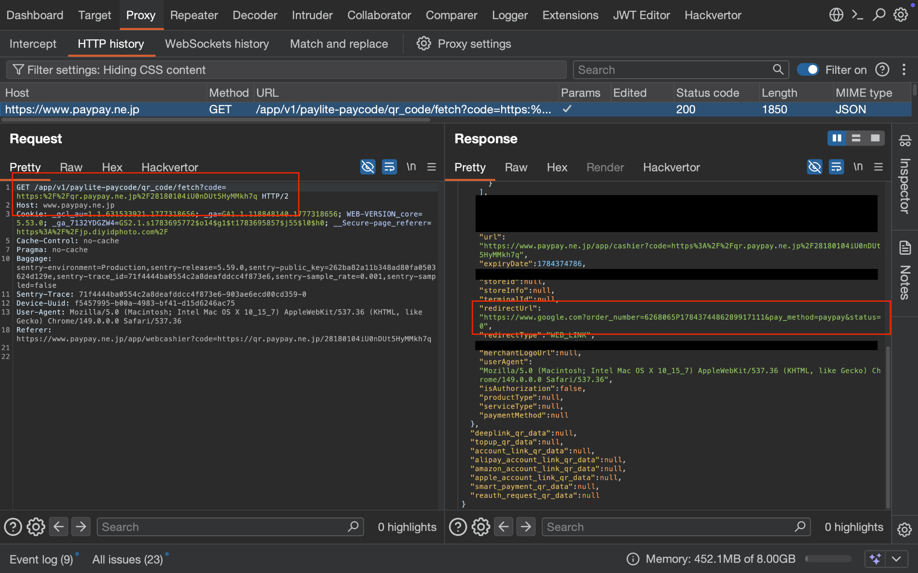Click the HTTP history Search field
The image size is (918, 573).
pos(680,70)
